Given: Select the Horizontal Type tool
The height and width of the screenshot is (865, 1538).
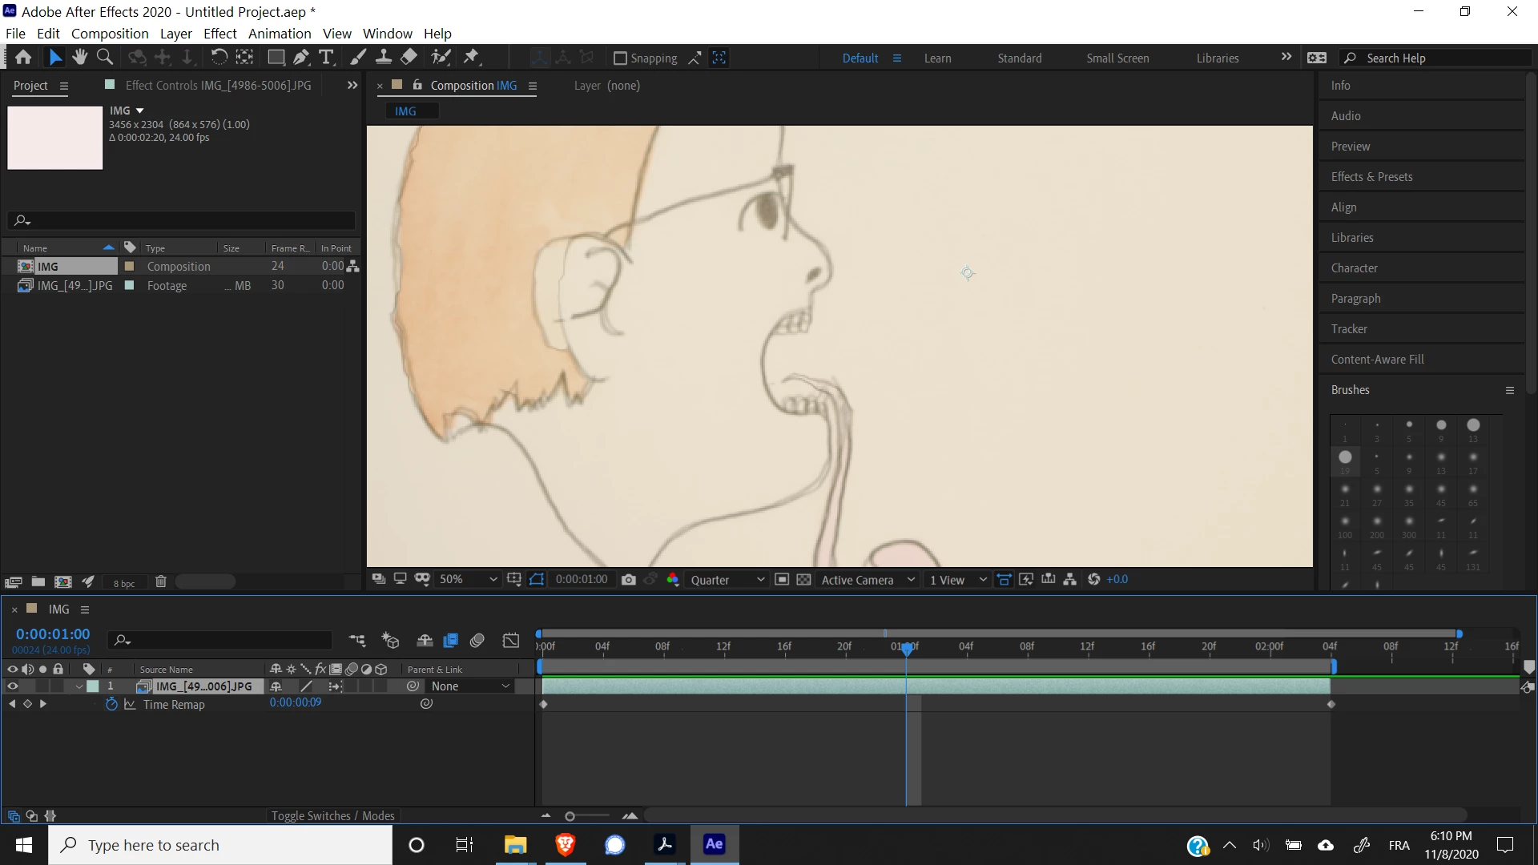Looking at the screenshot, I should click(326, 57).
